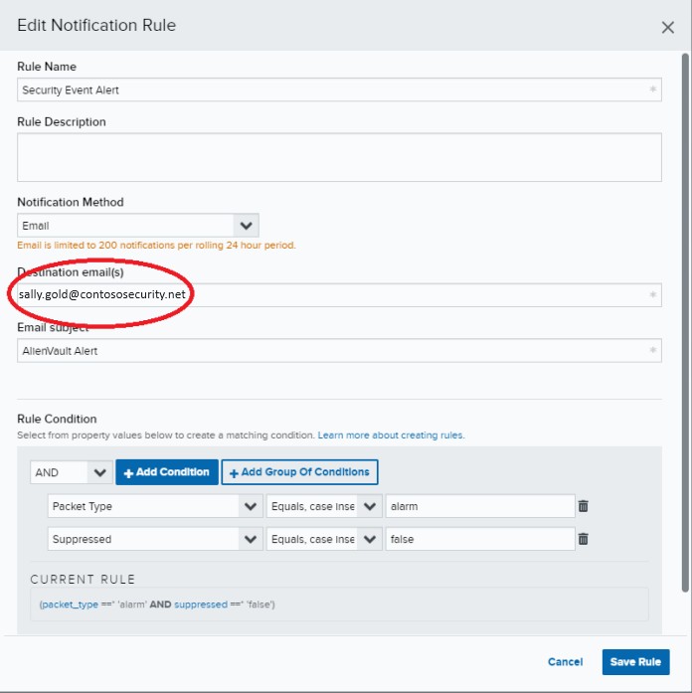Click the Add Condition button
This screenshot has width=692, height=693.
(167, 472)
